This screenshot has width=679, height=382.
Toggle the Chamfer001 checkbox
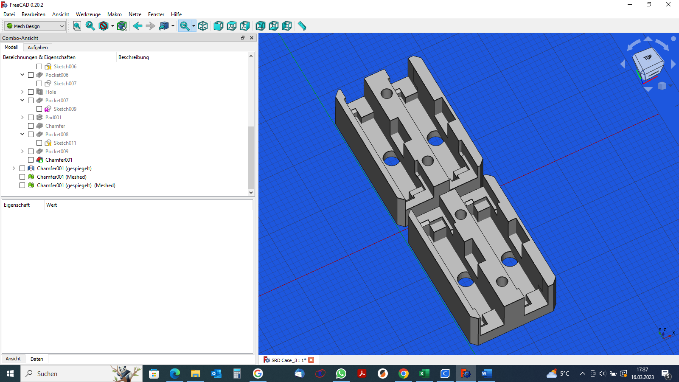(x=31, y=160)
